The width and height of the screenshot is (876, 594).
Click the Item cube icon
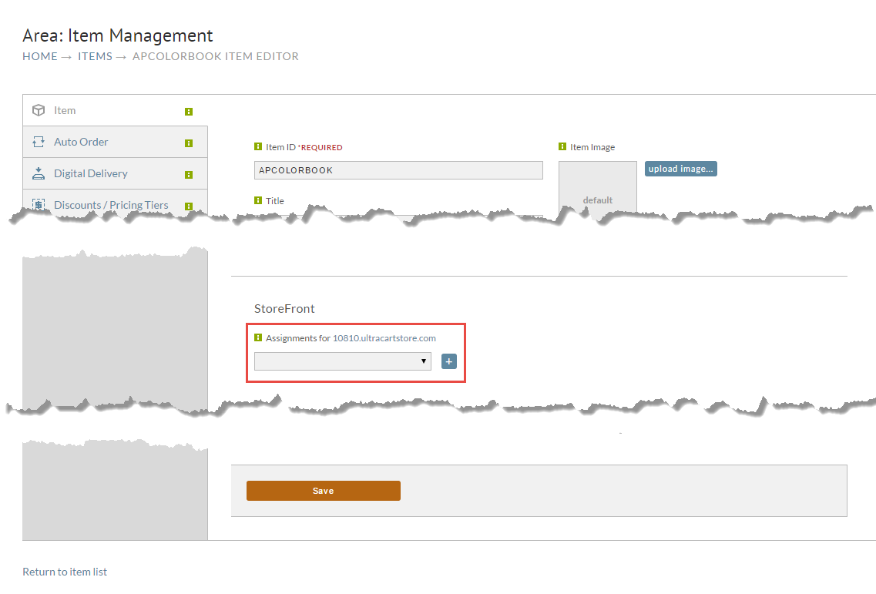click(x=39, y=110)
